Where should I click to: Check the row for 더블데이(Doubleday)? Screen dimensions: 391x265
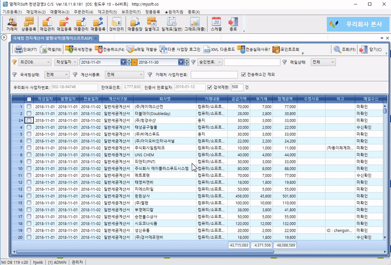point(29,113)
